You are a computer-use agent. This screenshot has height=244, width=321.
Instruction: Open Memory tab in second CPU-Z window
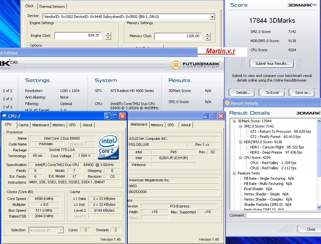point(157,125)
